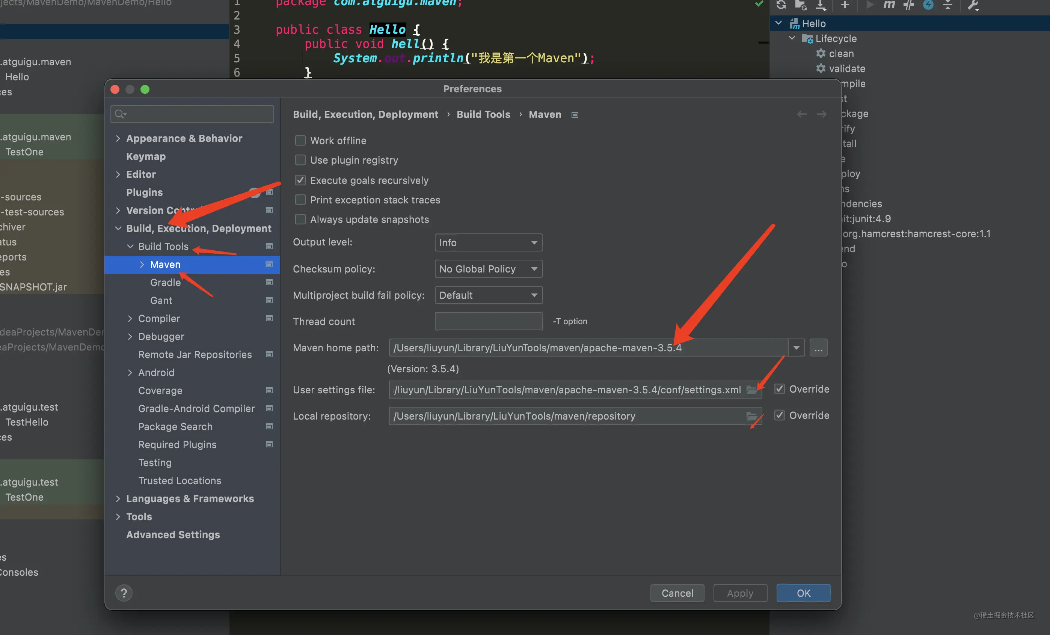Open Maven settings wrench icon

pos(973,5)
